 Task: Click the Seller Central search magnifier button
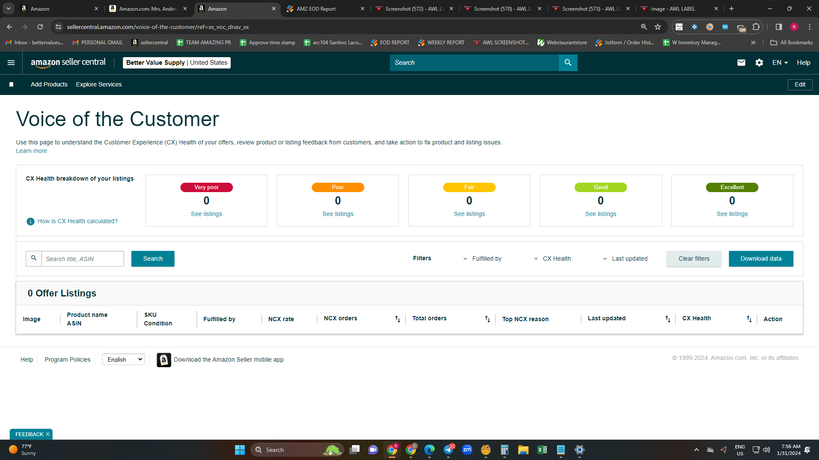pos(568,63)
